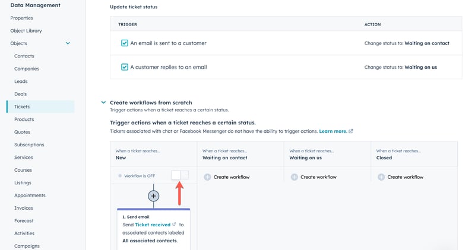Image resolution: width=475 pixels, height=250 pixels.
Task: Click the Data Management sidebar heading
Action: [36, 5]
